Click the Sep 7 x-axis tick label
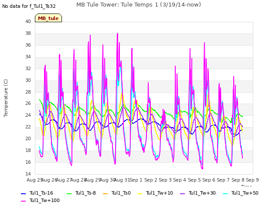This screenshot has height=209, width=279. pyautogui.click(x=223, y=180)
